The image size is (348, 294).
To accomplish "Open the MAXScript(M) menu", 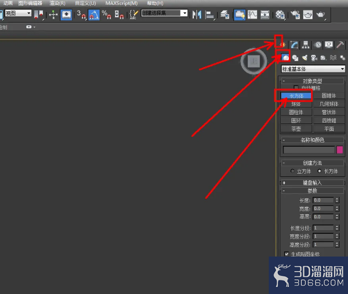I will [x=121, y=3].
